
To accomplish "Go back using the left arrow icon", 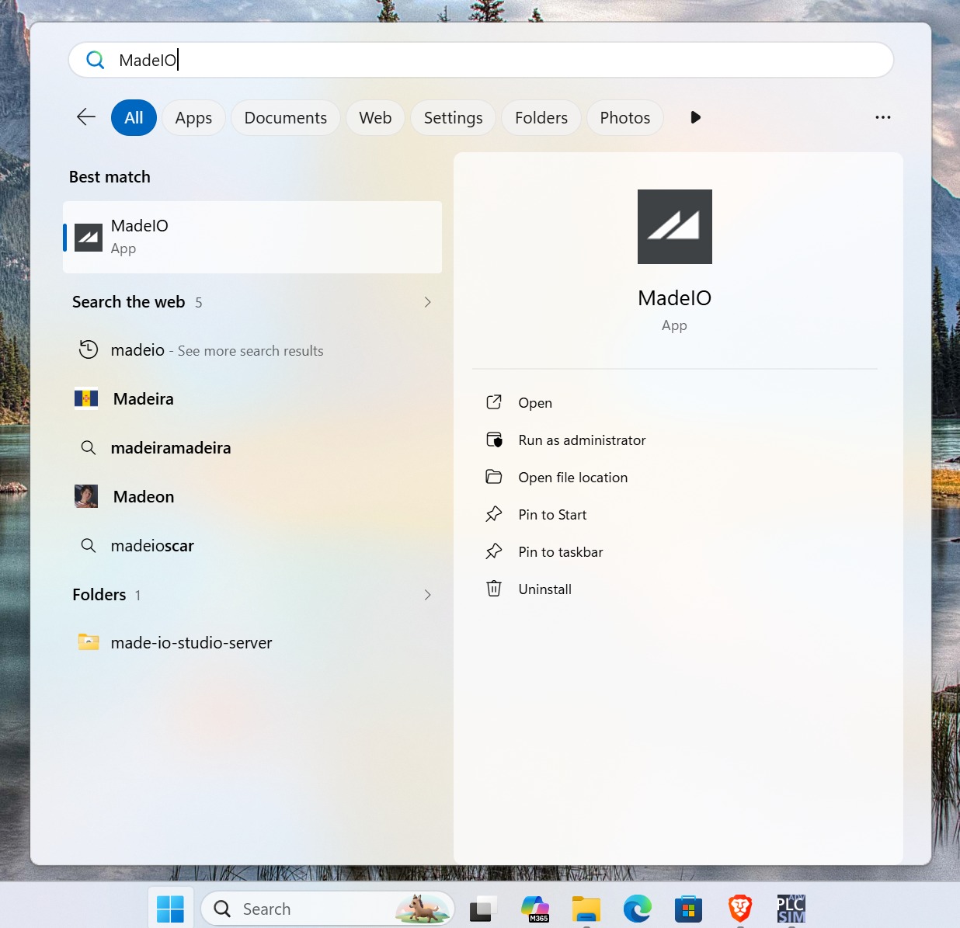I will 86,117.
